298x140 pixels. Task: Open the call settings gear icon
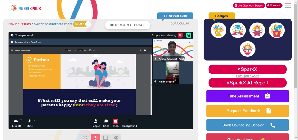[12, 35]
